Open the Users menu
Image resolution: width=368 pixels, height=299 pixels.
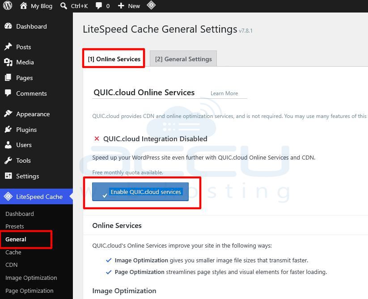tap(36, 145)
